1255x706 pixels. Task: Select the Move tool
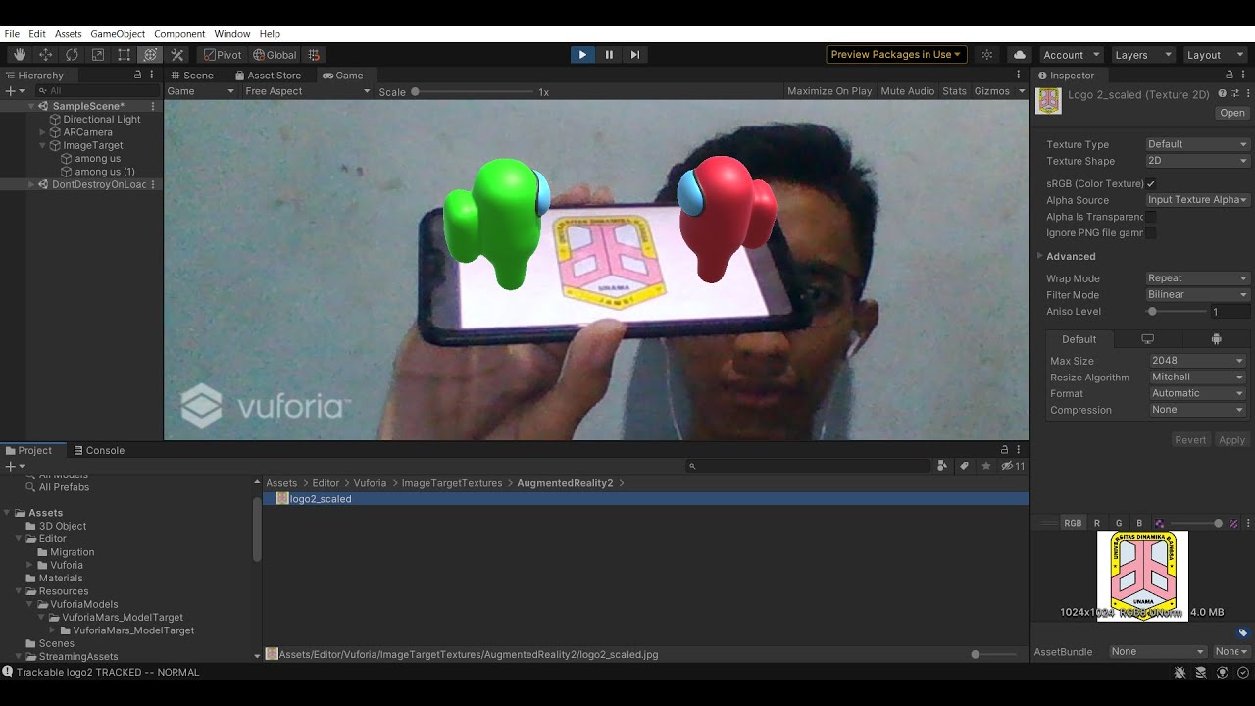(x=45, y=55)
